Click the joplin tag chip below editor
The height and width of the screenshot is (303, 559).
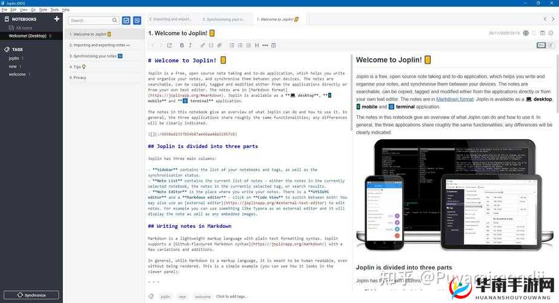(x=165, y=296)
